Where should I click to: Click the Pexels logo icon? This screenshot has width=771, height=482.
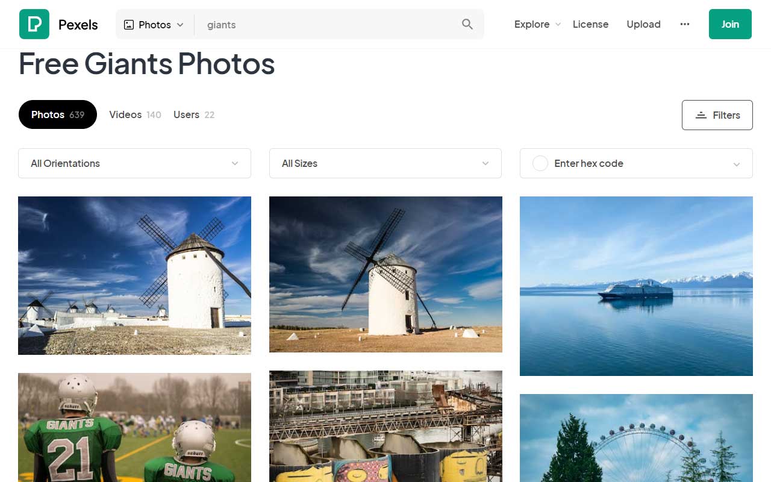[34, 24]
